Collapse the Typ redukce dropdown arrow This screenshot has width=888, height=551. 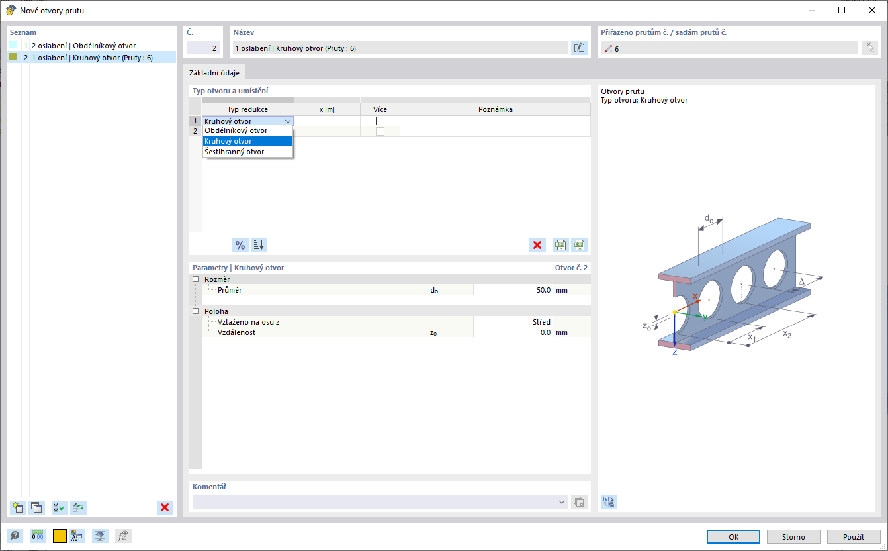[x=288, y=121]
